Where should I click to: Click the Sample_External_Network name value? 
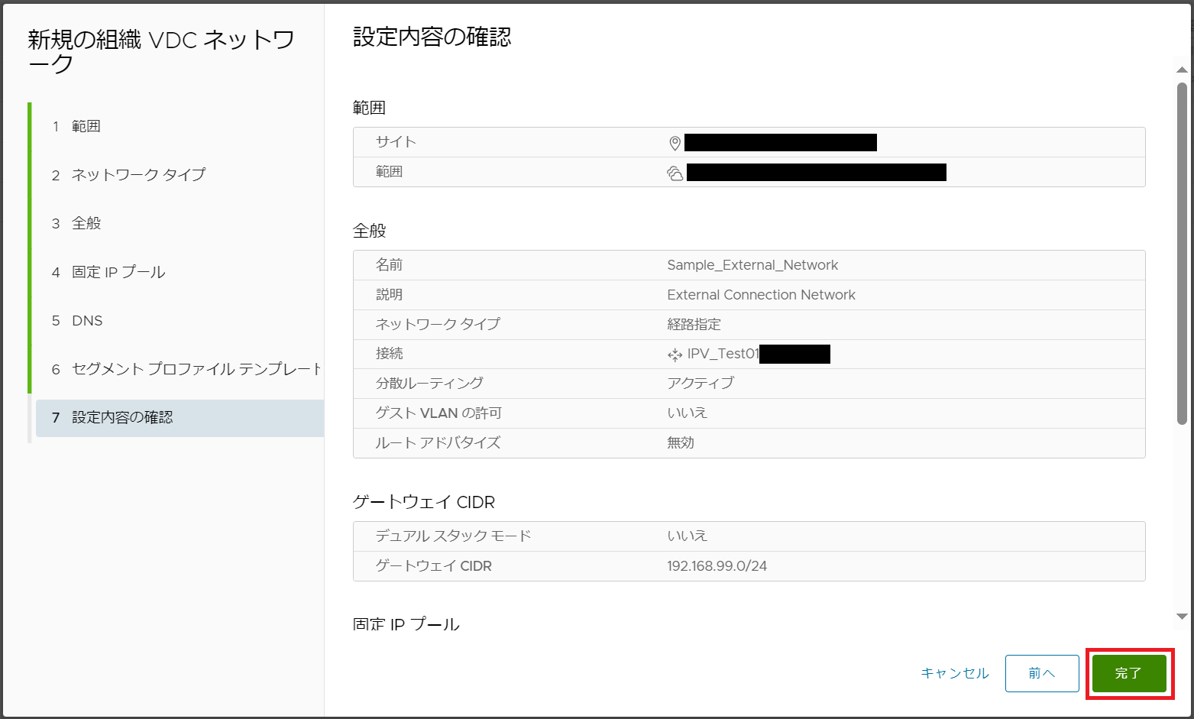752,265
